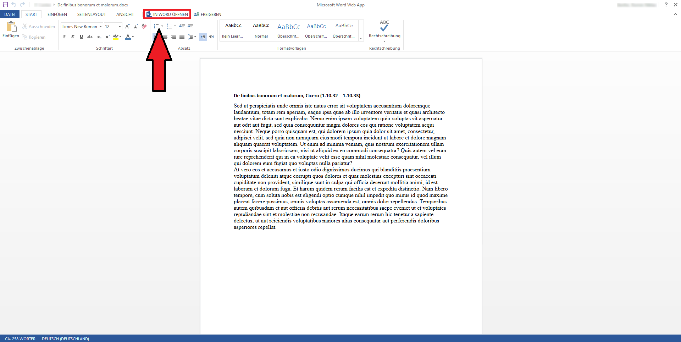Set right-to-left text direction
This screenshot has height=342, width=681.
[211, 37]
